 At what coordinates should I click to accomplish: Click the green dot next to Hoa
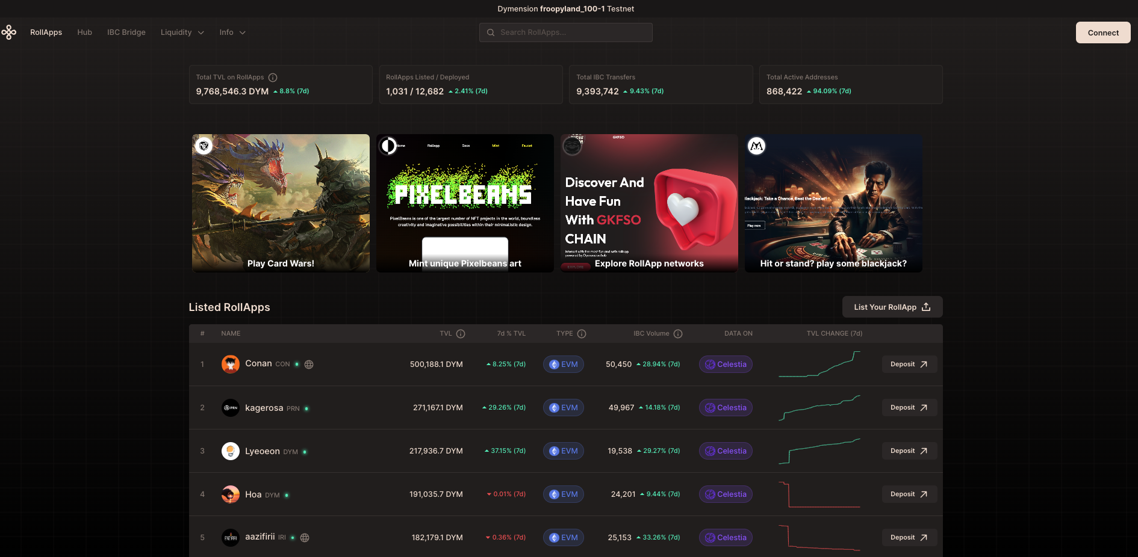[286, 494]
